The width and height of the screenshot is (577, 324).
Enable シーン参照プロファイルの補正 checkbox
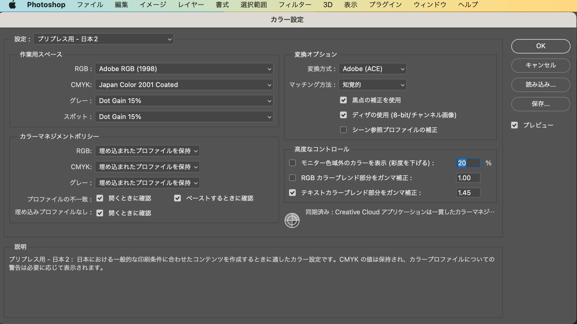(x=343, y=130)
